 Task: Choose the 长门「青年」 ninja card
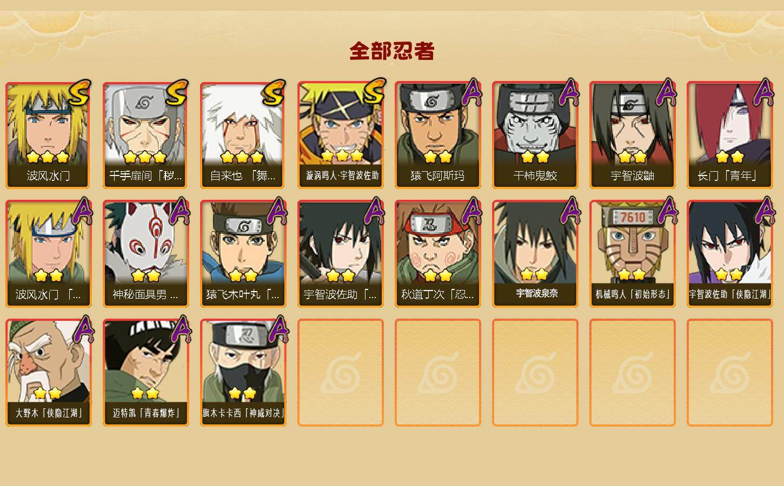729,135
